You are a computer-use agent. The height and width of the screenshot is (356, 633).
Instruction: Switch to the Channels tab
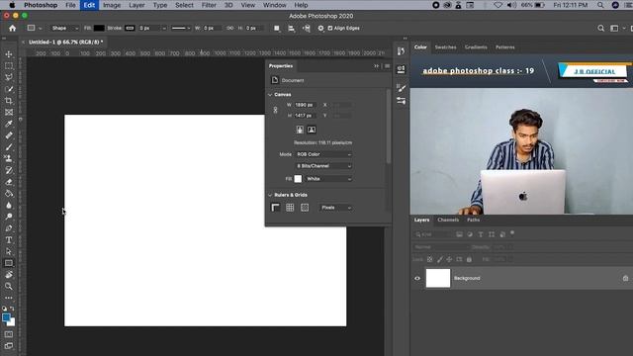click(448, 220)
